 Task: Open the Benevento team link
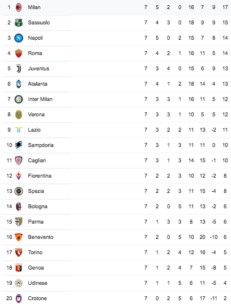(41, 237)
